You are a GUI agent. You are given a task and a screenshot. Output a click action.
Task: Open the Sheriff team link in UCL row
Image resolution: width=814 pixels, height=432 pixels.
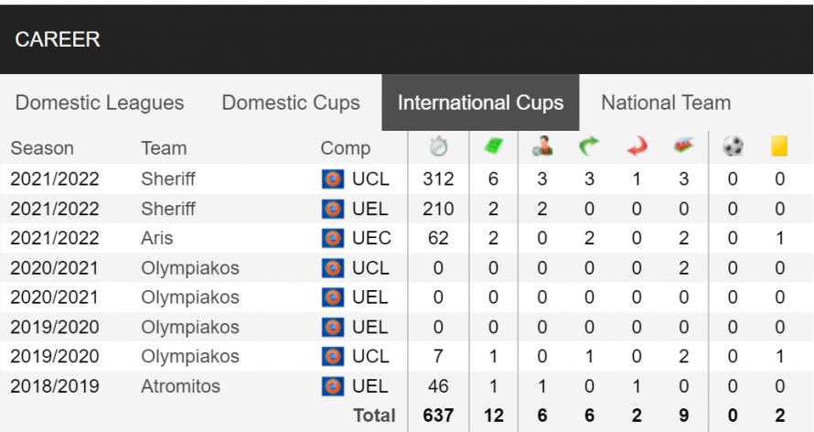click(x=168, y=179)
